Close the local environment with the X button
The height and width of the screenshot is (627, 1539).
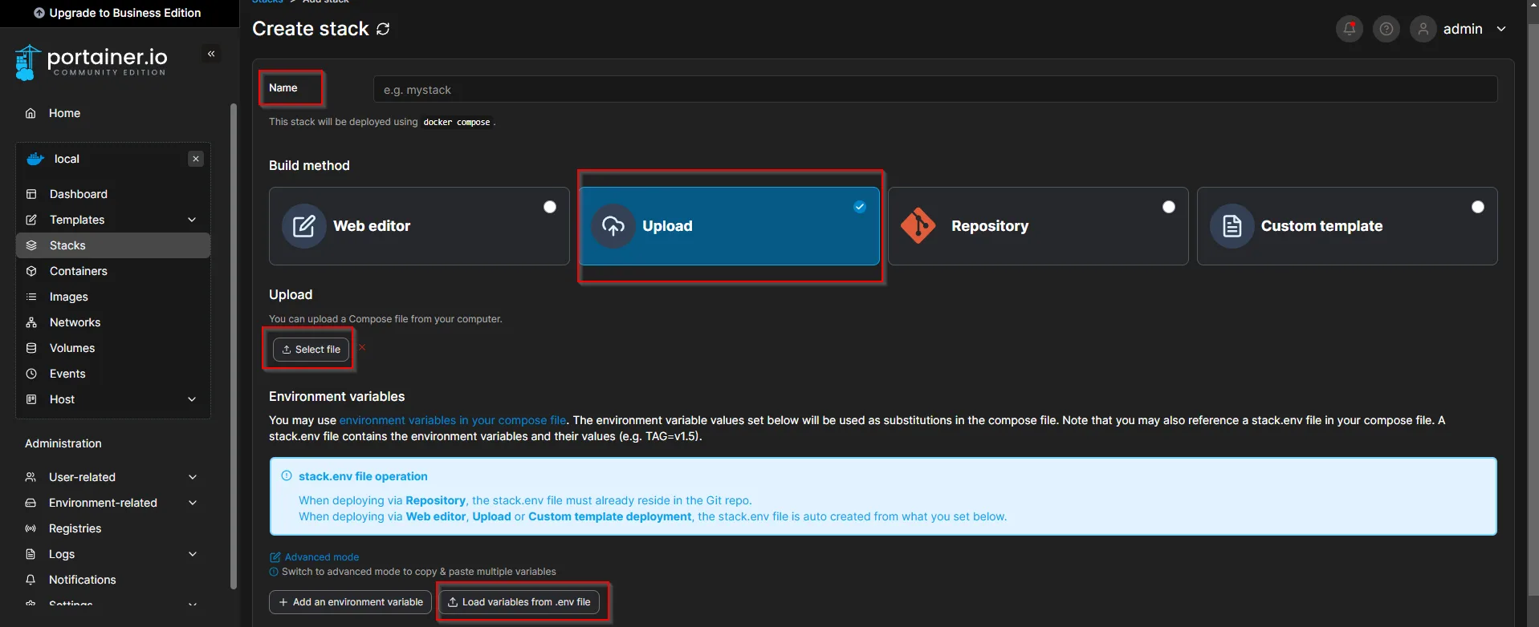click(196, 159)
